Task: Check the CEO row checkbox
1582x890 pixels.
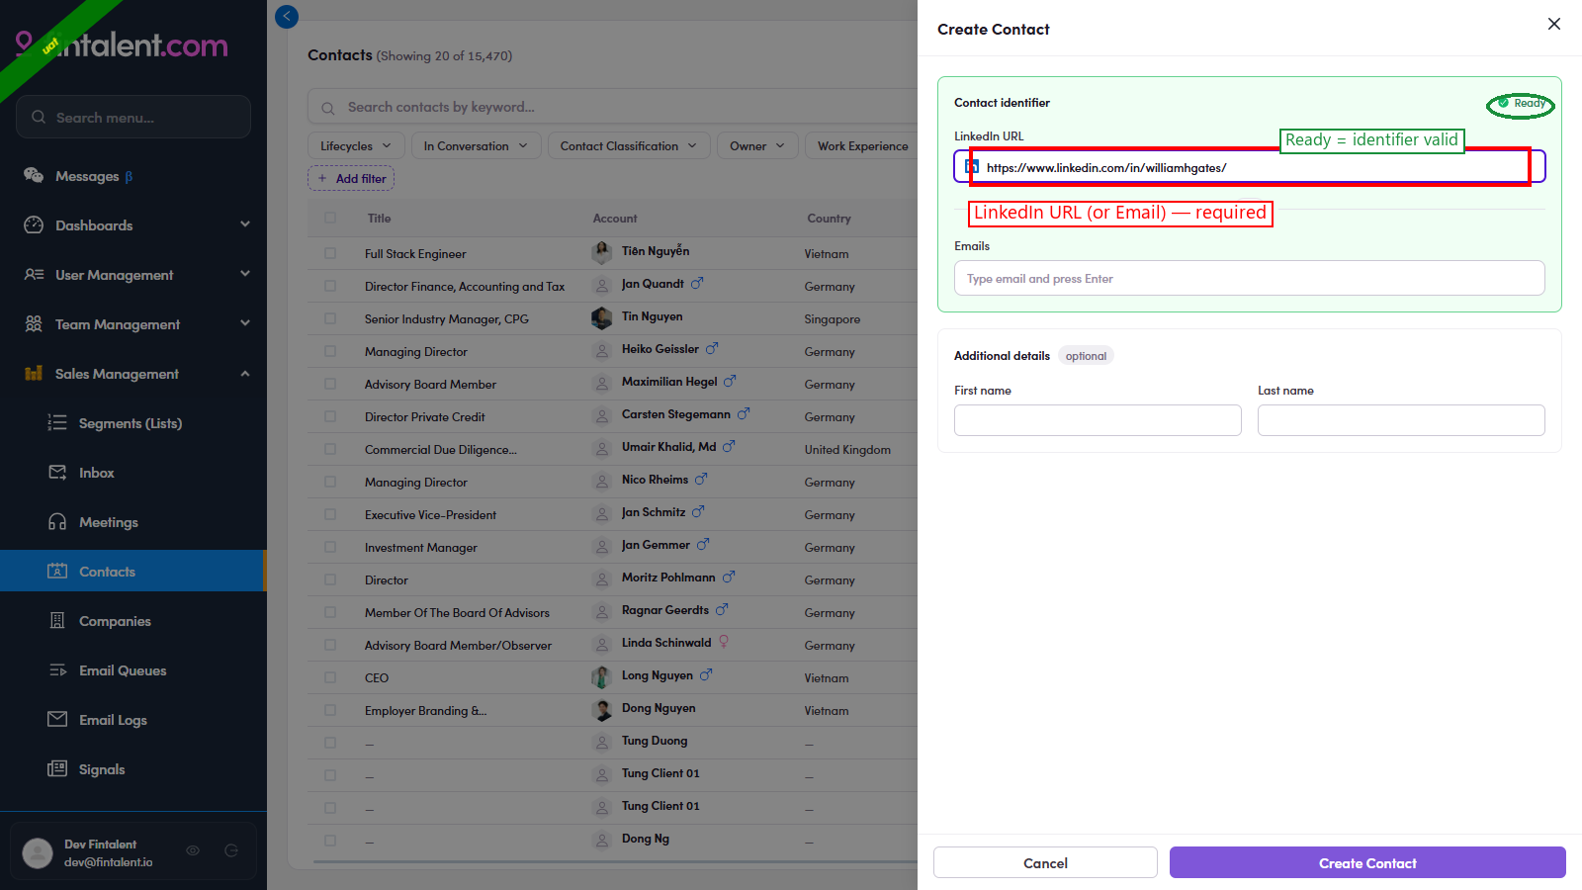Action: 330,677
